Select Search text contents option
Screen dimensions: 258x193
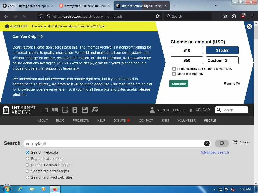pos(27,159)
